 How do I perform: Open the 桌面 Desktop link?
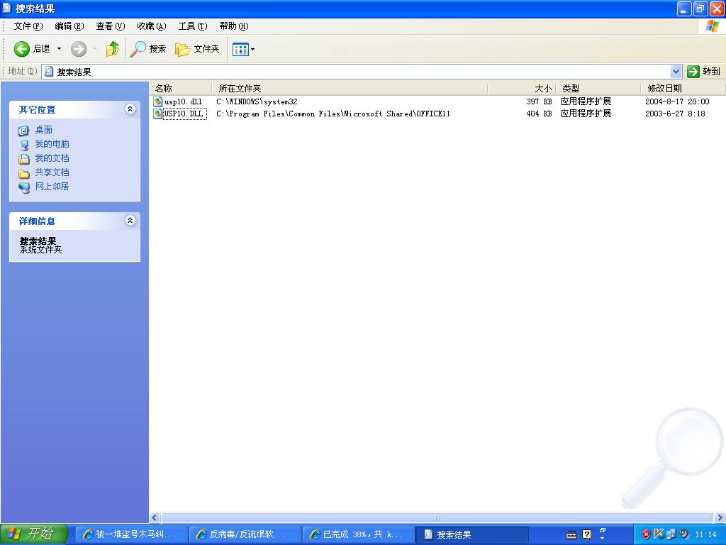click(x=43, y=131)
